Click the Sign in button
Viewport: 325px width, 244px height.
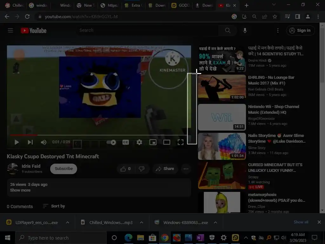(x=301, y=30)
